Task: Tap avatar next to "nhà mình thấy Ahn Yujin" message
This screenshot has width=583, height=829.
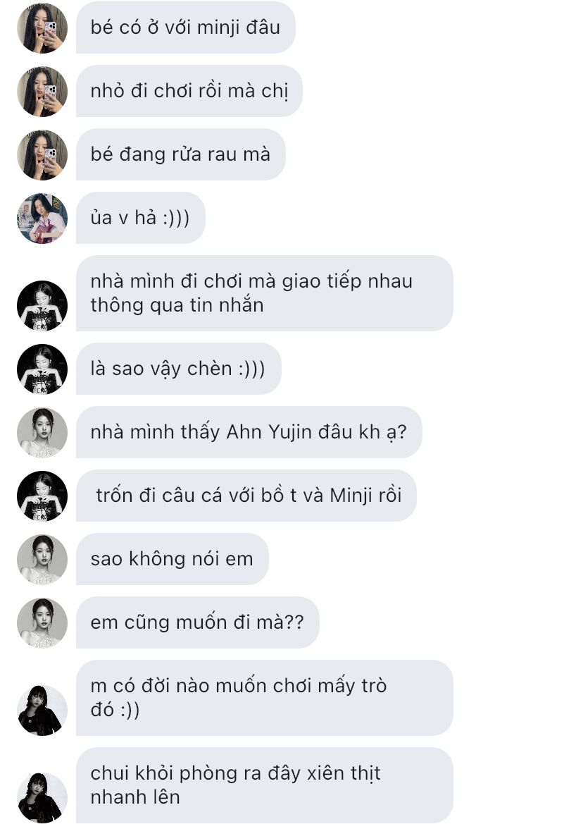Action: [42, 433]
